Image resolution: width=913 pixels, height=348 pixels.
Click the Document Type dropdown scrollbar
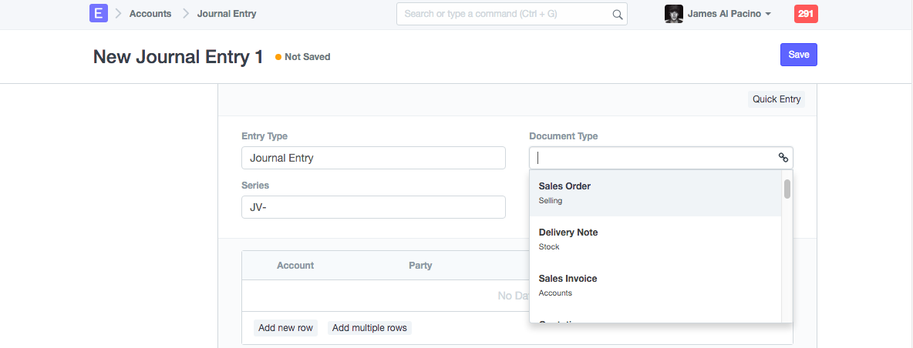point(787,189)
